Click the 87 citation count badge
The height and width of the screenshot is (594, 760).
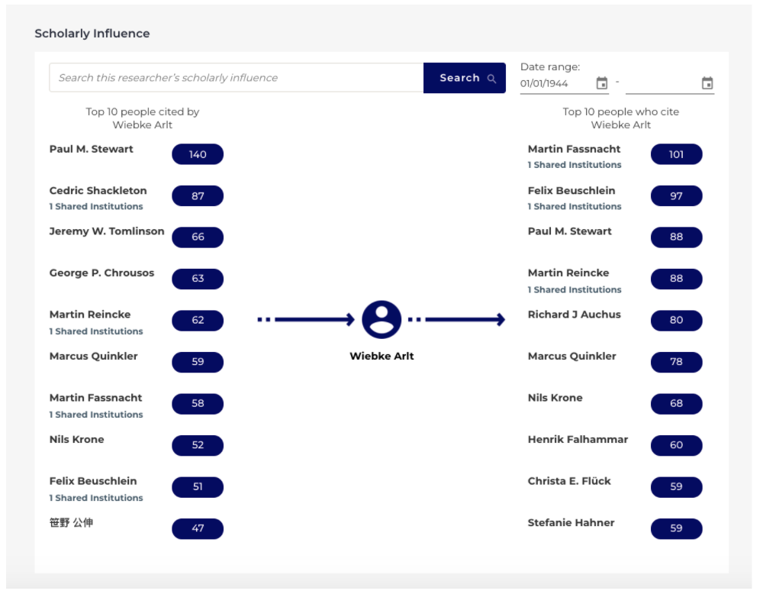click(198, 196)
